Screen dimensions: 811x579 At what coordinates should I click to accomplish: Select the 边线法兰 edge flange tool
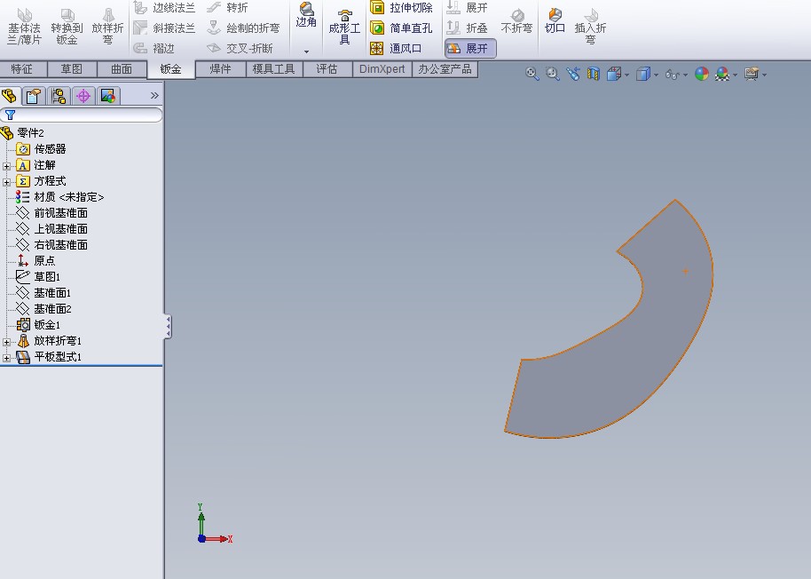click(164, 8)
